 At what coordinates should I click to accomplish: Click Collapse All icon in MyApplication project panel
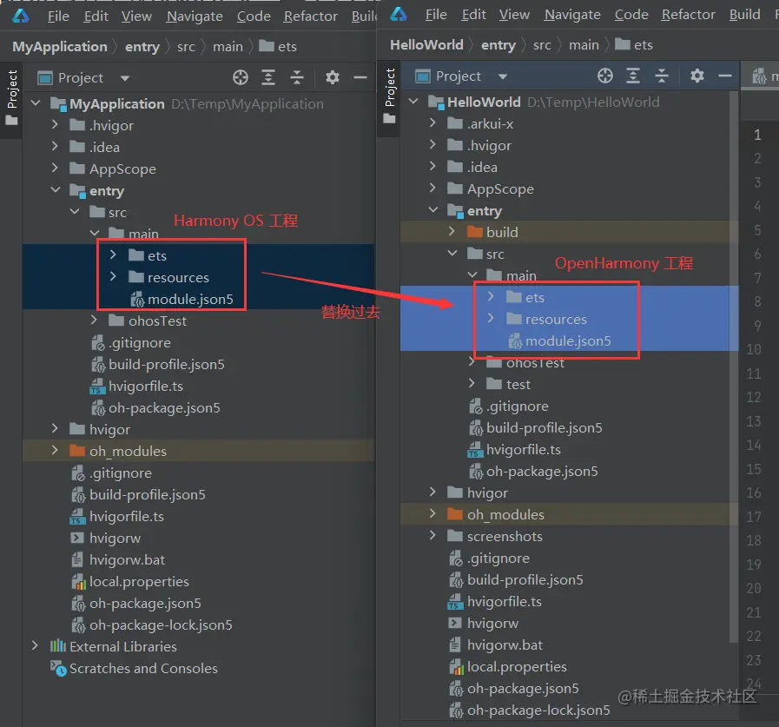297,77
